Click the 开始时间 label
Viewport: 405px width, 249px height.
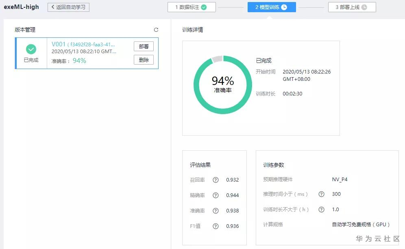click(x=266, y=72)
